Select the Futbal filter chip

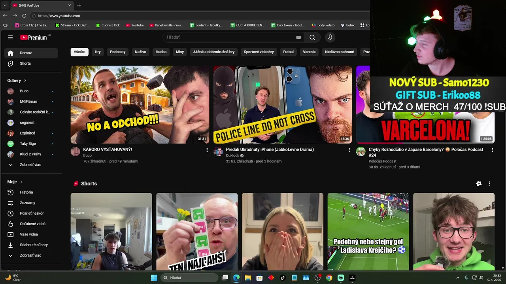(x=289, y=52)
